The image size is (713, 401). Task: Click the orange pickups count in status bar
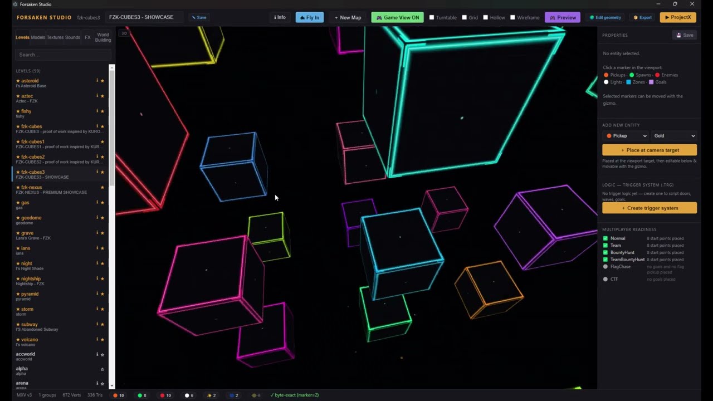tap(119, 395)
